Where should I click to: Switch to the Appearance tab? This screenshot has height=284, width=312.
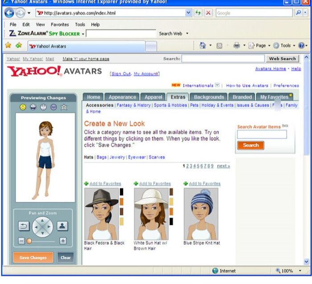tap(122, 97)
